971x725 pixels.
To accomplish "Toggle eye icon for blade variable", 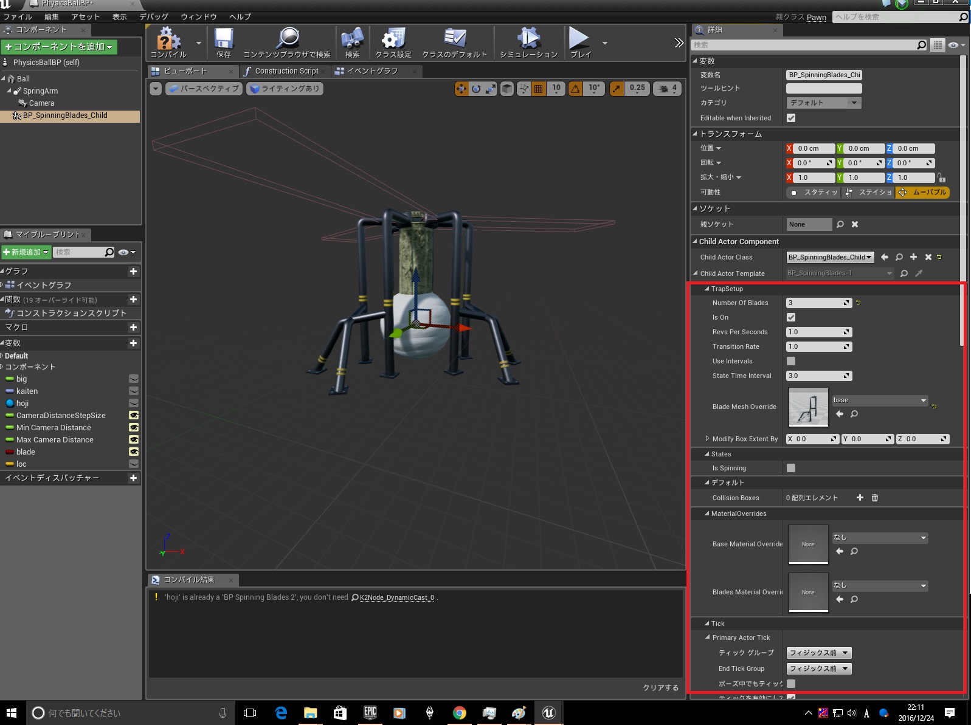I will pos(134,452).
